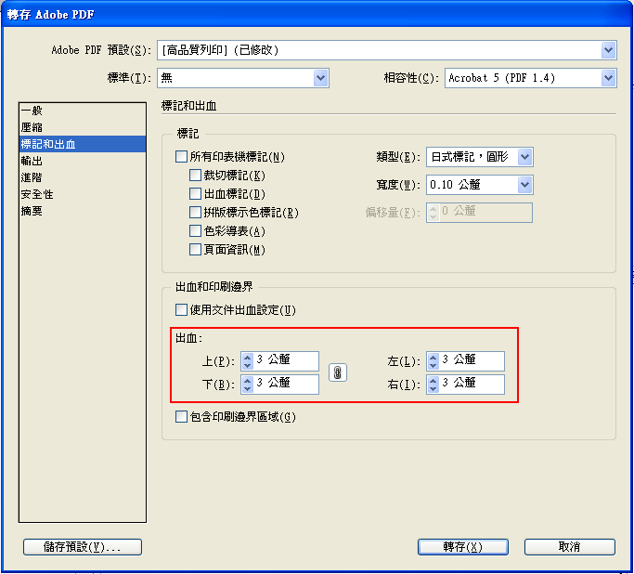Enable 拼版標示色標記 checkbox
The image size is (634, 574).
[195, 213]
